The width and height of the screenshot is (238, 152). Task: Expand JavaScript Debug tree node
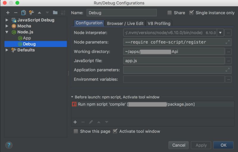[x=7, y=20]
